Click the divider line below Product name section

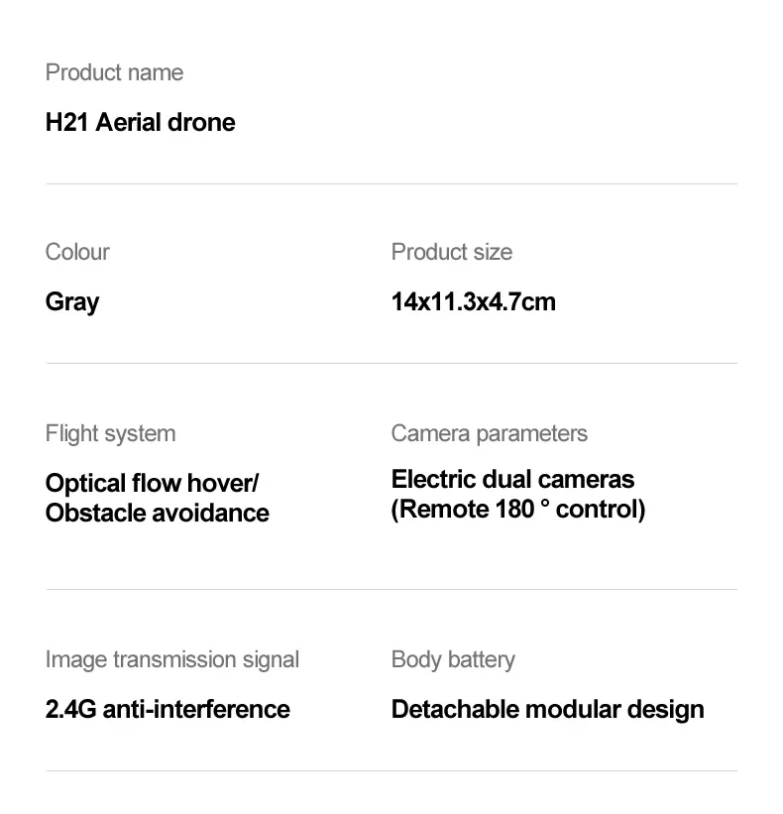click(x=391, y=183)
